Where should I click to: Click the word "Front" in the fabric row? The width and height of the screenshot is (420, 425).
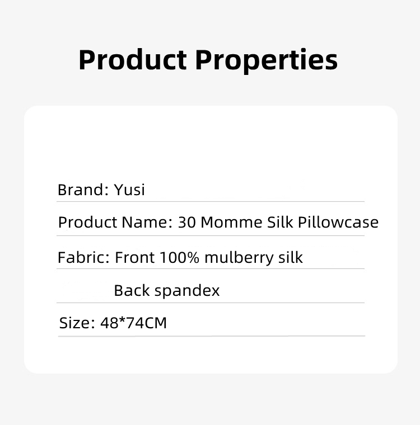135,257
